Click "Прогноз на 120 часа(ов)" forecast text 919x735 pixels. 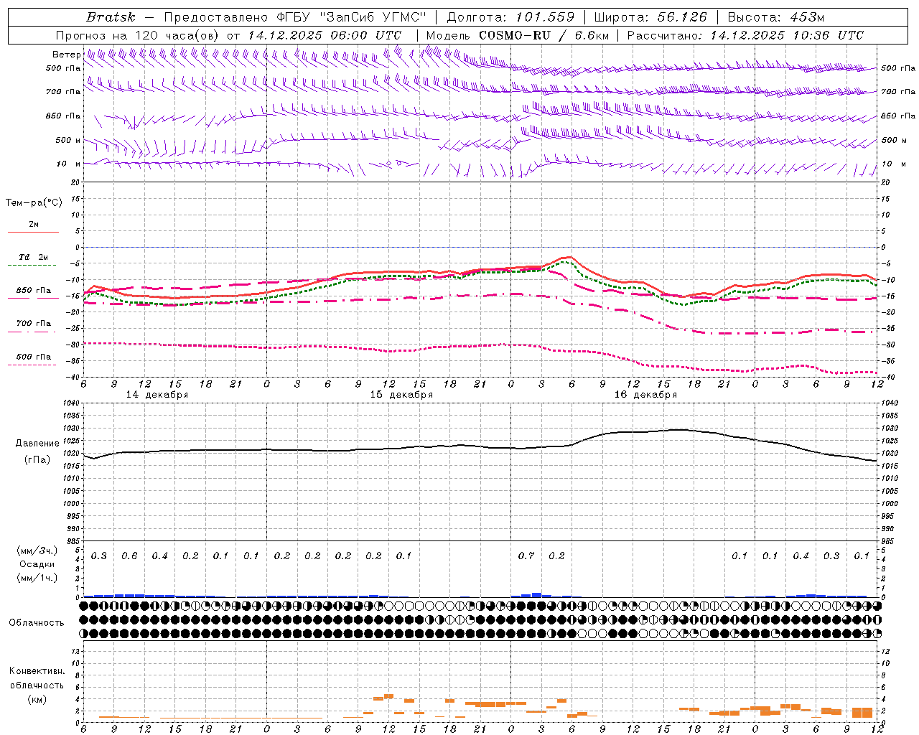coord(138,35)
